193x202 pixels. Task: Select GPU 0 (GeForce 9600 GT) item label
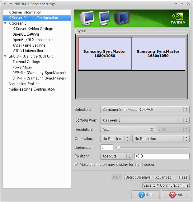pos(31,56)
